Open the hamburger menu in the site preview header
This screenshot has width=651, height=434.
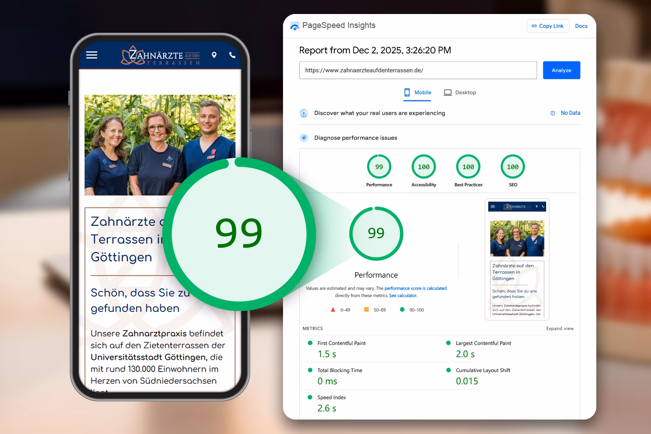tap(92, 55)
